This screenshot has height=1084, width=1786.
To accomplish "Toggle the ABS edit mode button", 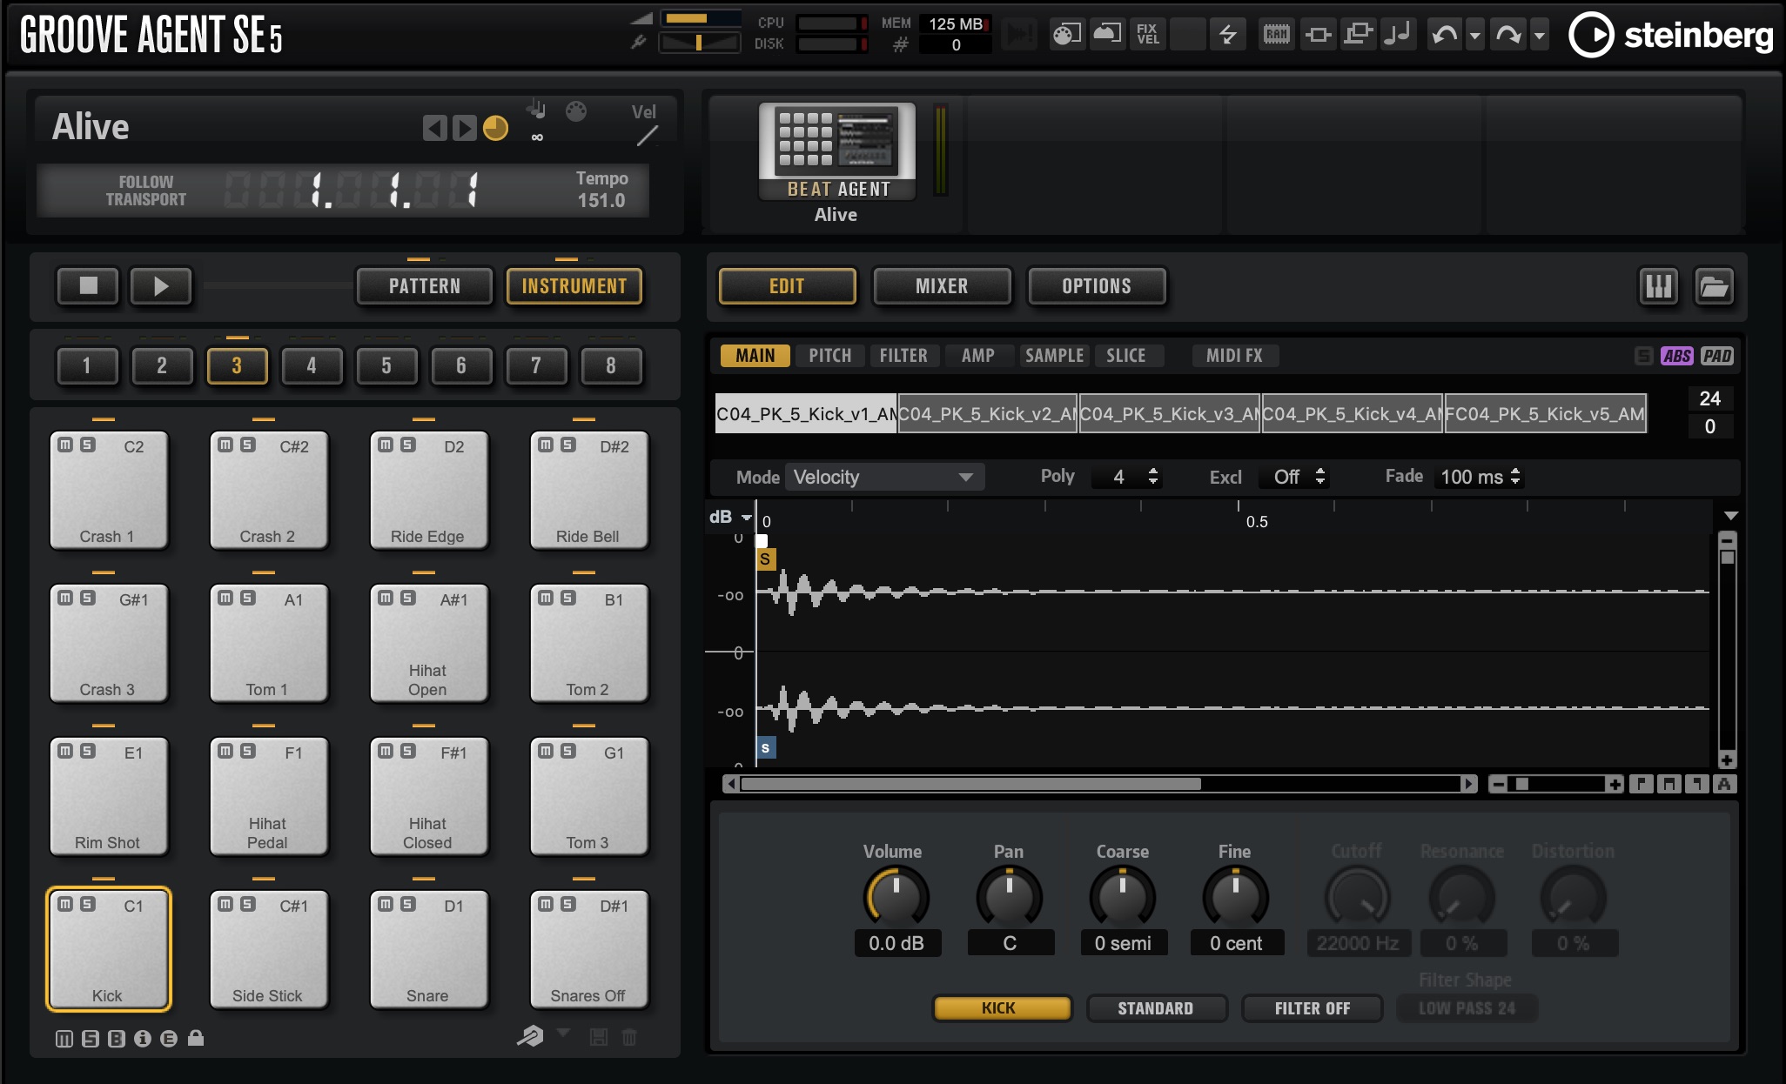I will coord(1677,356).
